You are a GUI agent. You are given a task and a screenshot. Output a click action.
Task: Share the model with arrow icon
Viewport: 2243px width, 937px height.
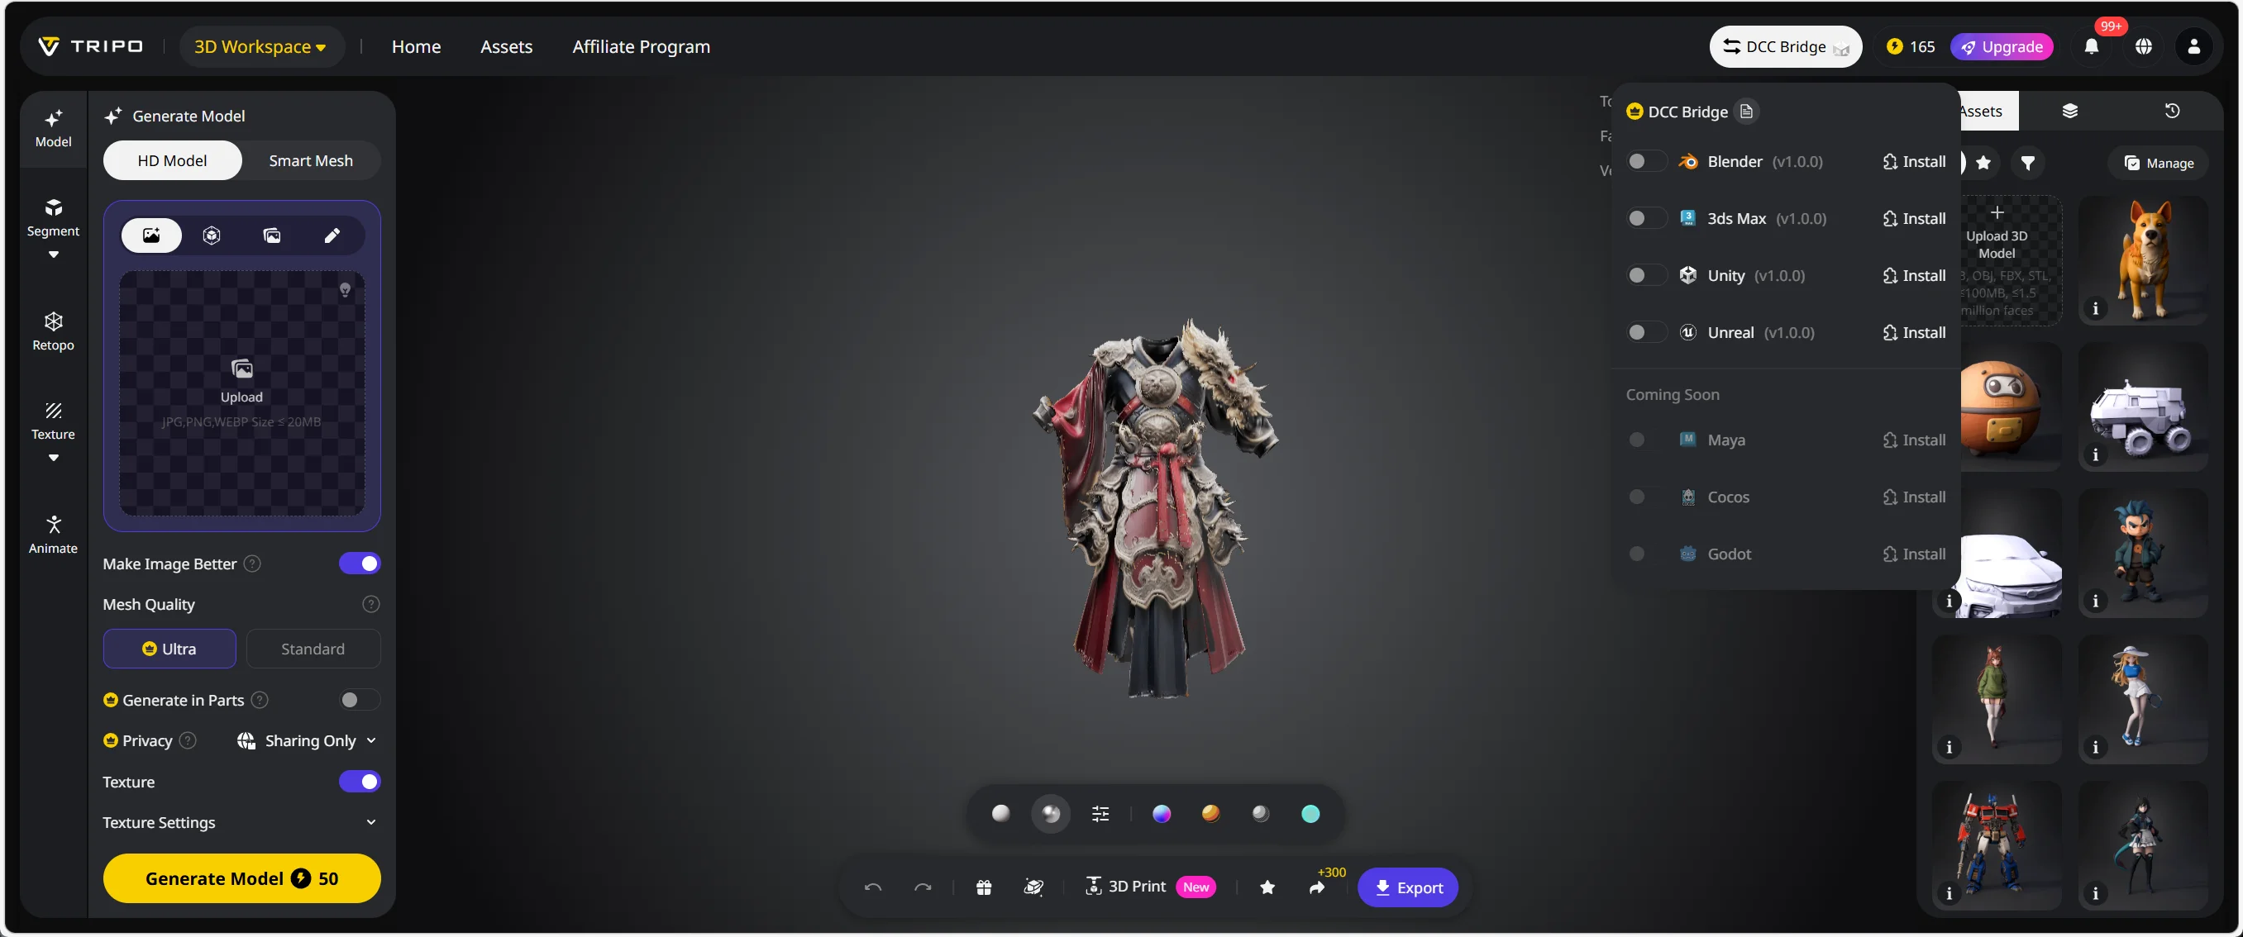[x=1317, y=887]
